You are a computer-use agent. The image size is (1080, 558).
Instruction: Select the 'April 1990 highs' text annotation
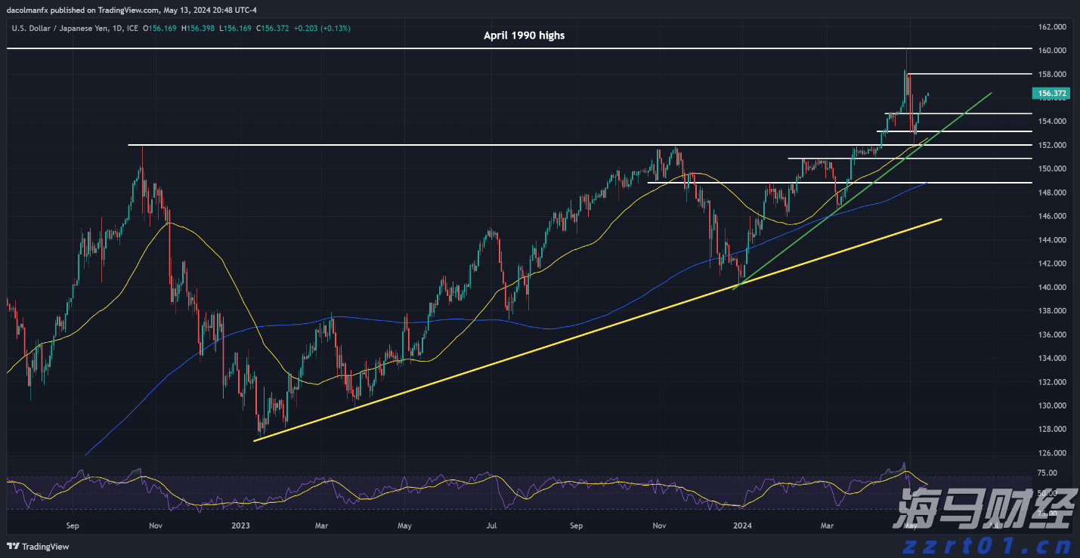tap(524, 35)
